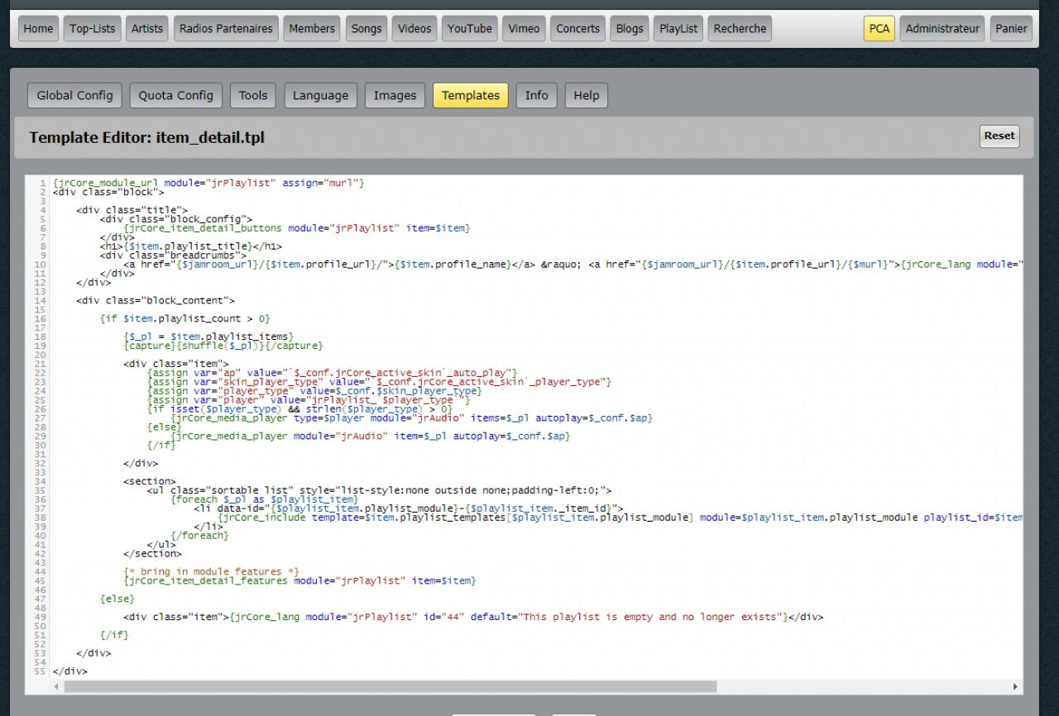Select the Language tab
The width and height of the screenshot is (1059, 716).
click(x=320, y=95)
